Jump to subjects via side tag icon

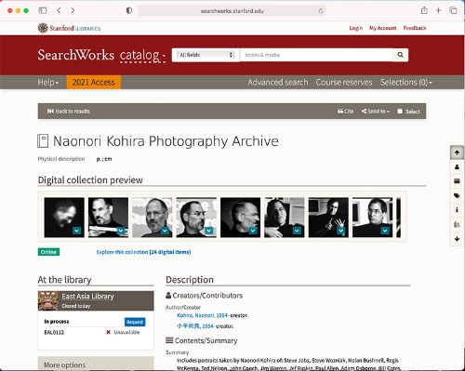(457, 195)
